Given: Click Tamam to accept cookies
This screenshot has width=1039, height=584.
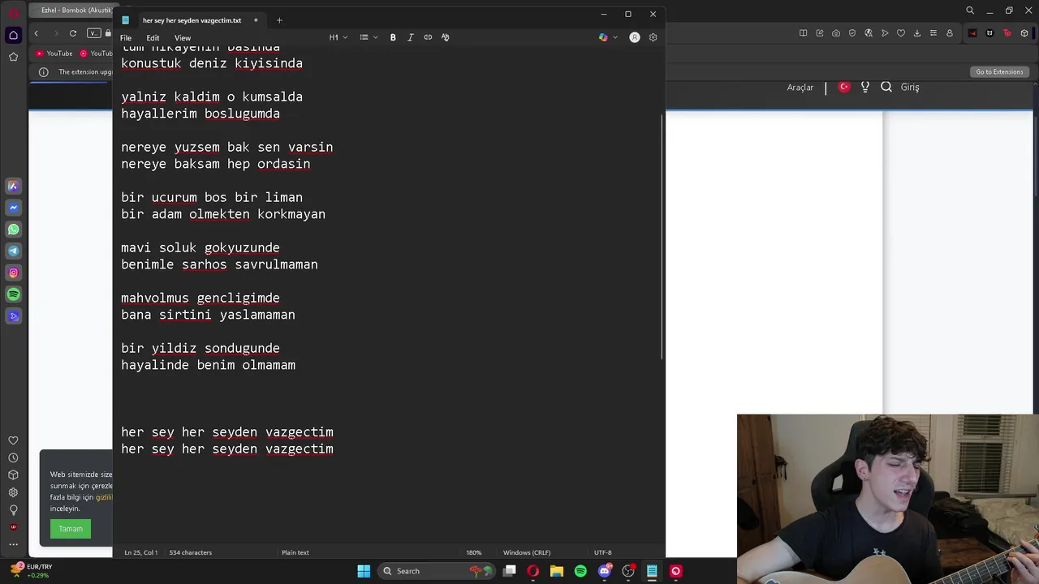Looking at the screenshot, I should point(71,529).
